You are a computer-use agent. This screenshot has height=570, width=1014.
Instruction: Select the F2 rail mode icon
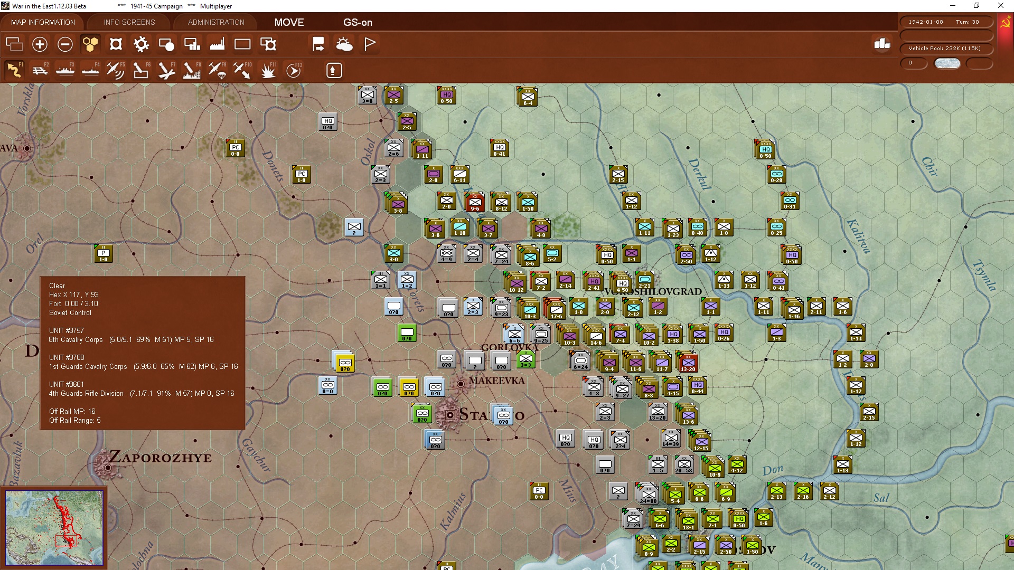pyautogui.click(x=40, y=70)
